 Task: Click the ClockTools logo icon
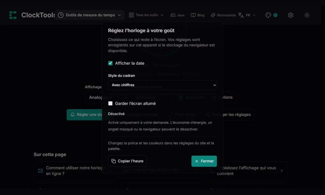[13, 15]
